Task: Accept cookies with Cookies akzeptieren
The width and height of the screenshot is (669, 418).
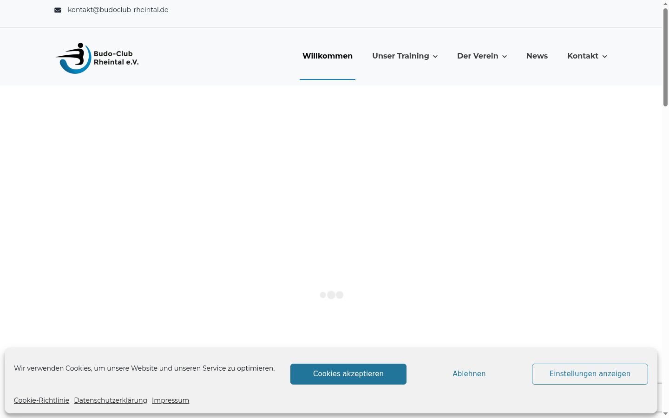Action: 348,374
